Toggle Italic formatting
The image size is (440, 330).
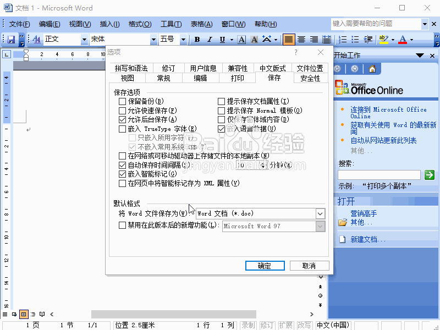click(x=210, y=40)
